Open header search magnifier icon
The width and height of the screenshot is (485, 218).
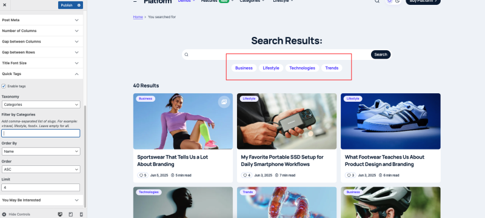[x=377, y=1]
